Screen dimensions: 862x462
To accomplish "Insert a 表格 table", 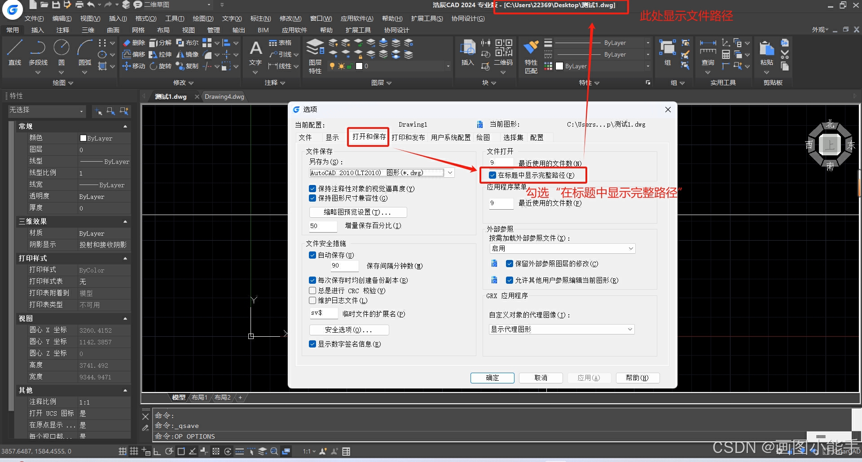I will (x=280, y=43).
